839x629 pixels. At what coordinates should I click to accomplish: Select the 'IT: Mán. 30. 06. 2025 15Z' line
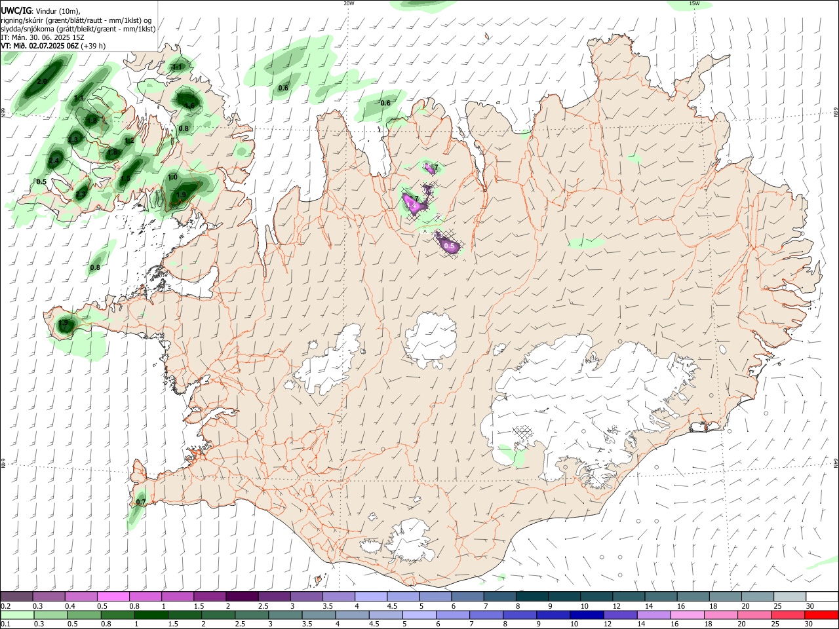click(x=43, y=37)
